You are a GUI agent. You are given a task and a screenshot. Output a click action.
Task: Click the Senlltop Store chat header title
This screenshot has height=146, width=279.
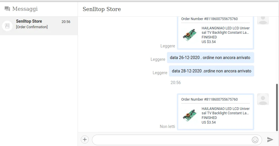tap(102, 9)
